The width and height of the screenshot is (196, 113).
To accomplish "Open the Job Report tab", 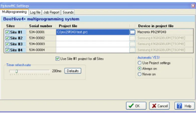I will click(x=51, y=12).
